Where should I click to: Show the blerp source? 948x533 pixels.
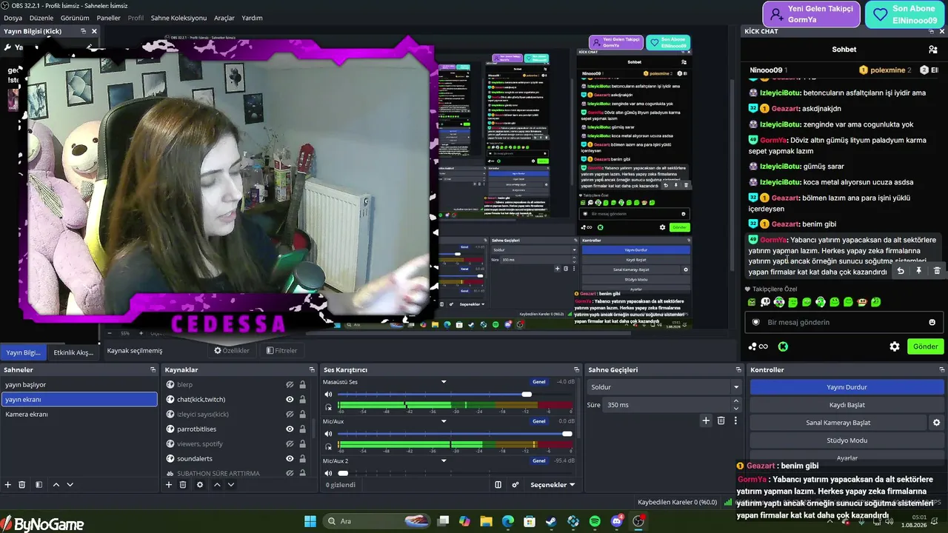290,385
